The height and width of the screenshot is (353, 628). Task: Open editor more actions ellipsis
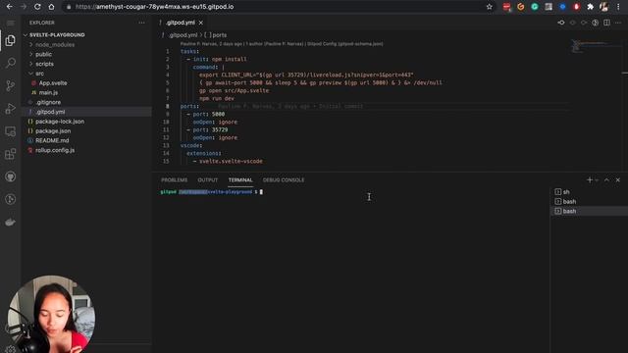618,23
